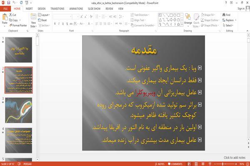The image size is (250, 166).
Task: Click the Sign in link
Action: (x=241, y=9)
